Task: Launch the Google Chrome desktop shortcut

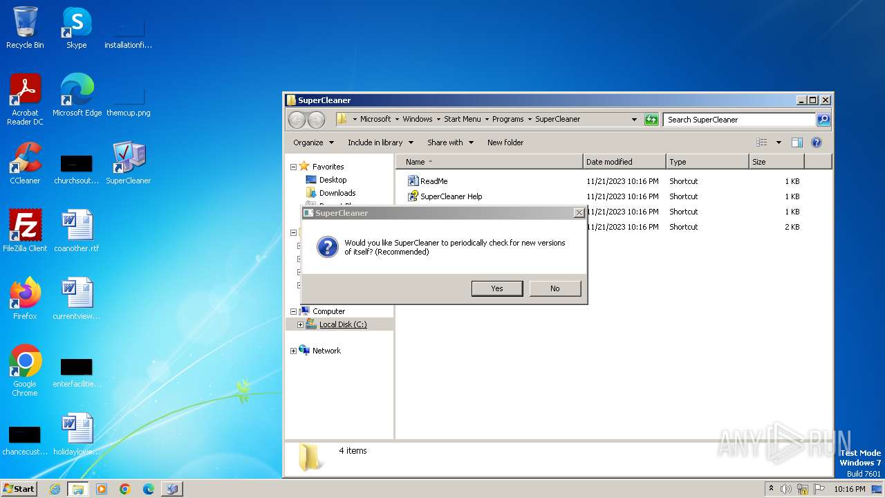Action: pyautogui.click(x=25, y=370)
